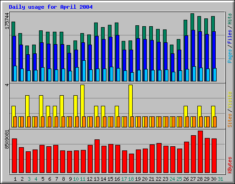Click day label 19 on the x-axis
This screenshot has height=184, width=235.
[x=138, y=179]
